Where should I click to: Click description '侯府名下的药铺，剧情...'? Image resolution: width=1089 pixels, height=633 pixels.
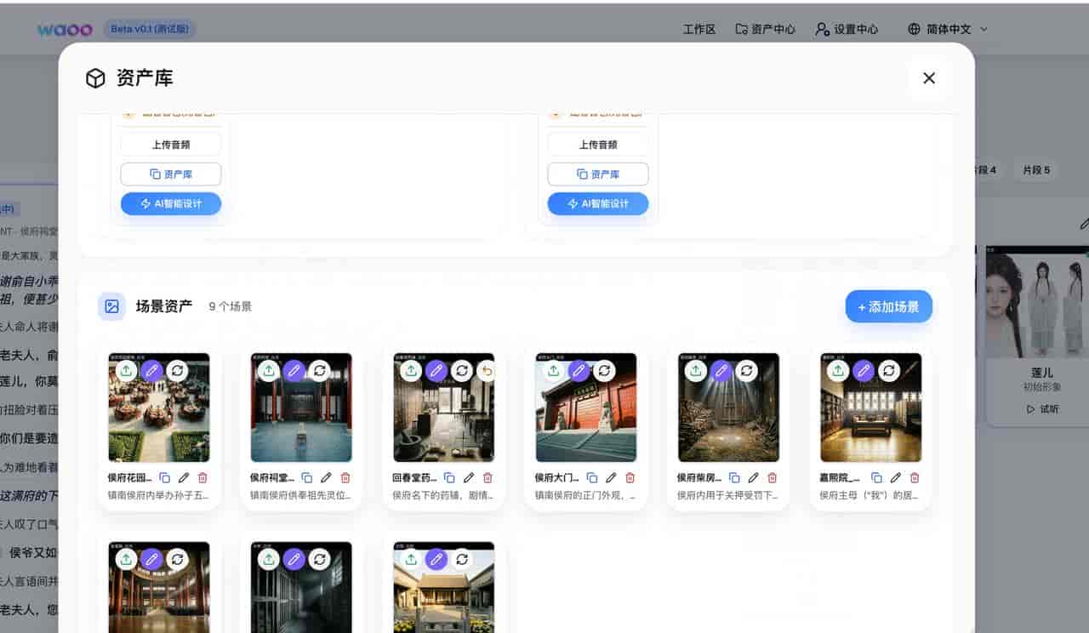pyautogui.click(x=443, y=495)
